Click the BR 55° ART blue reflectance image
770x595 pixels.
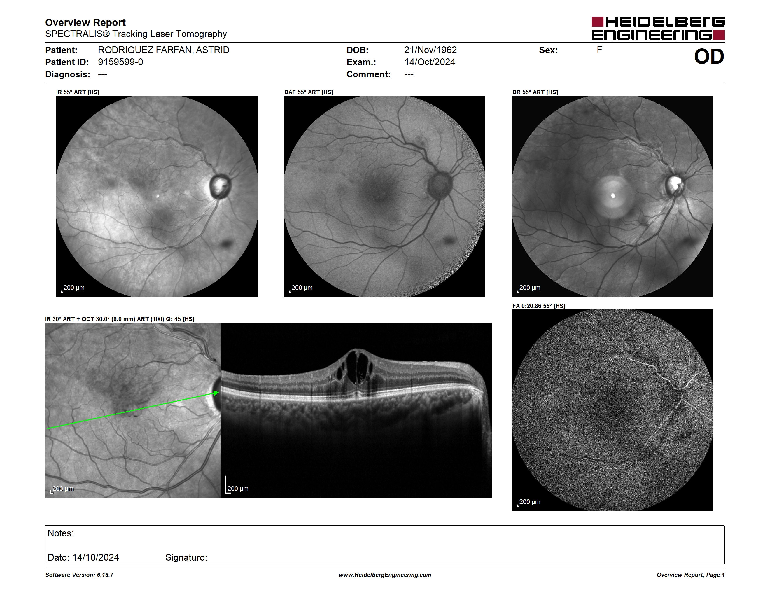point(613,196)
